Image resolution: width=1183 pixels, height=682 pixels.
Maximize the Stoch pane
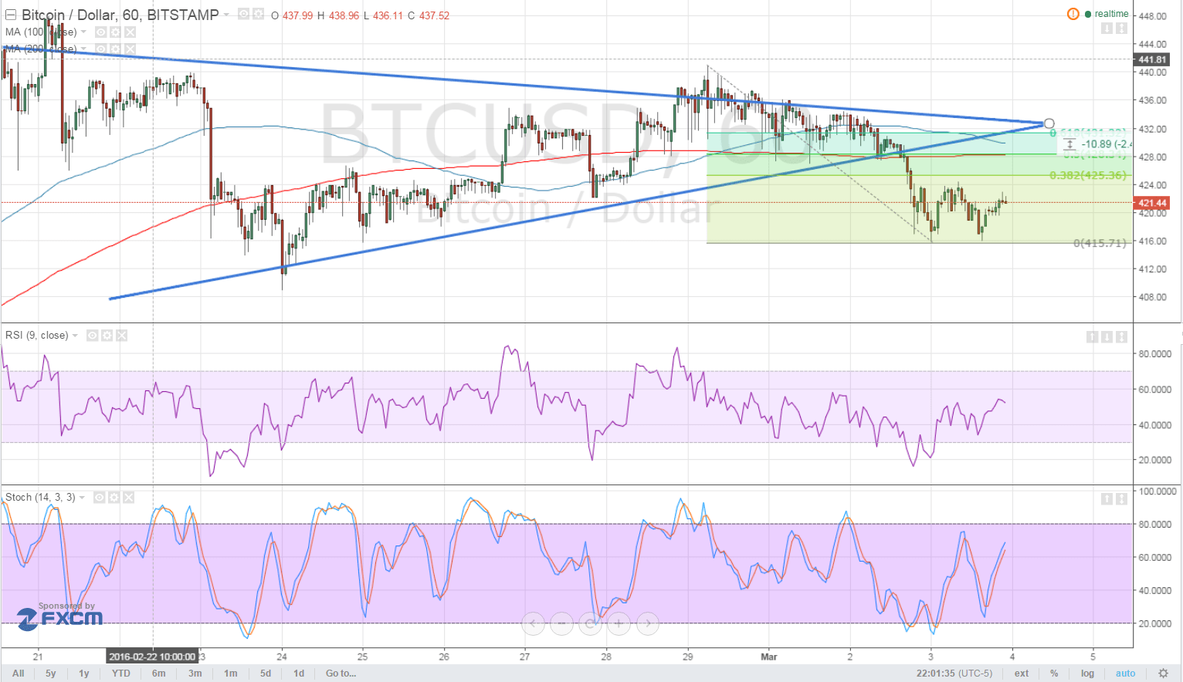tap(1121, 499)
